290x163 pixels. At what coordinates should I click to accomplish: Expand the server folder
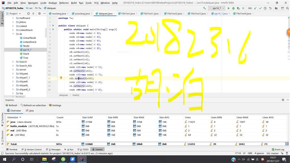click(13, 70)
